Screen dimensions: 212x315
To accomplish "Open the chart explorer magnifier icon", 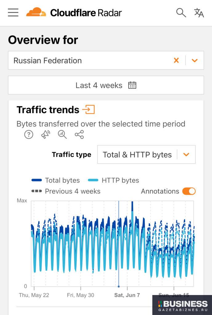I will (x=62, y=134).
